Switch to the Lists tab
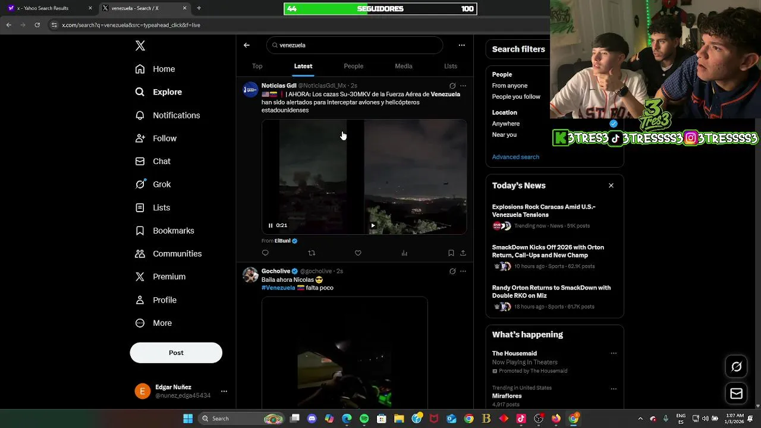 [451, 66]
